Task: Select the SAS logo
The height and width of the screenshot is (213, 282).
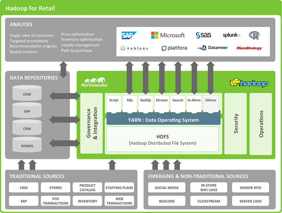Action: [x=203, y=35]
